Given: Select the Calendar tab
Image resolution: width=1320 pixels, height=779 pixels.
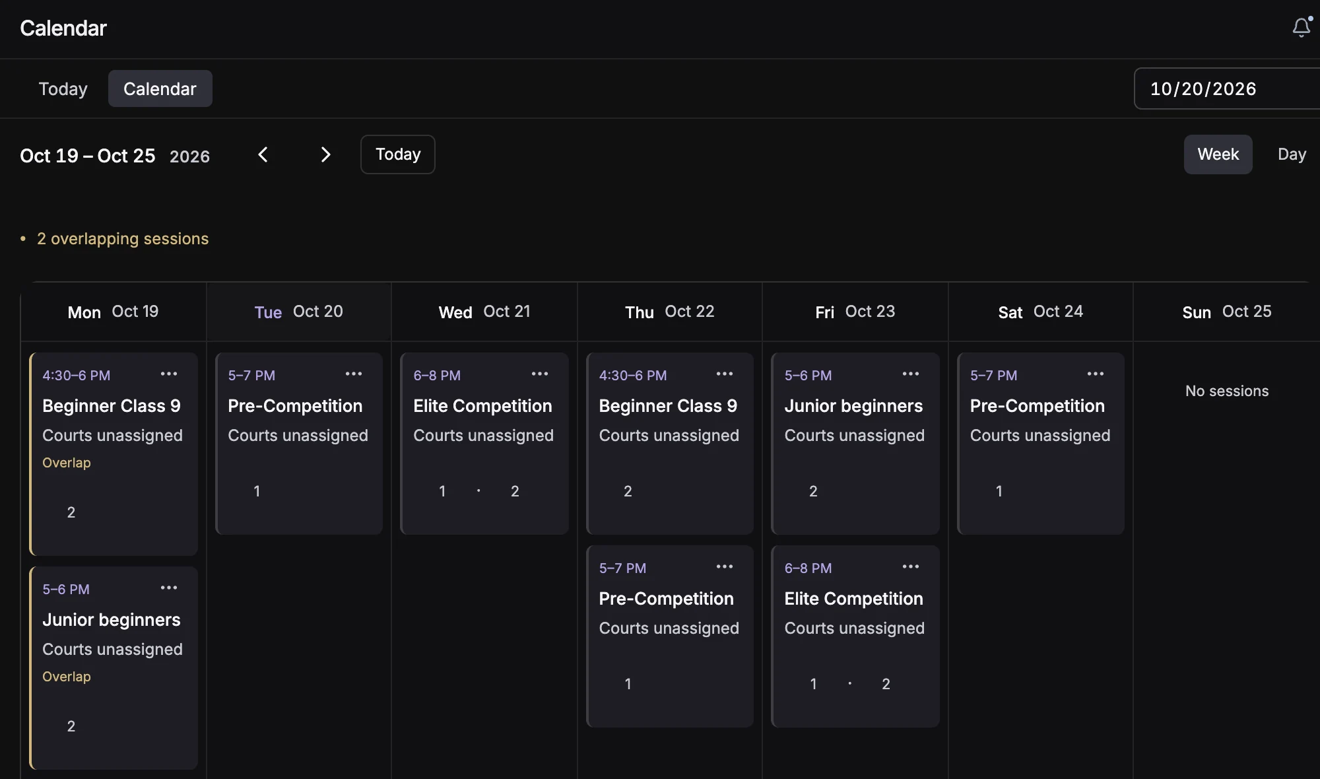Looking at the screenshot, I should [x=160, y=88].
